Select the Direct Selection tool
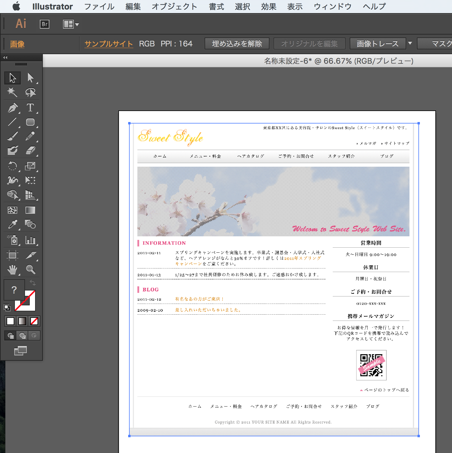Image resolution: width=452 pixels, height=453 pixels. [30, 78]
